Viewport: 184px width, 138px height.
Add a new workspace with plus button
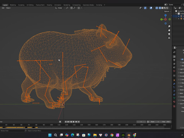[x=105, y=5]
